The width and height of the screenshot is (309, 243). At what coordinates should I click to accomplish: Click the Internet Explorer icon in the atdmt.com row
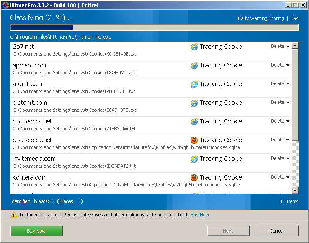point(194,84)
